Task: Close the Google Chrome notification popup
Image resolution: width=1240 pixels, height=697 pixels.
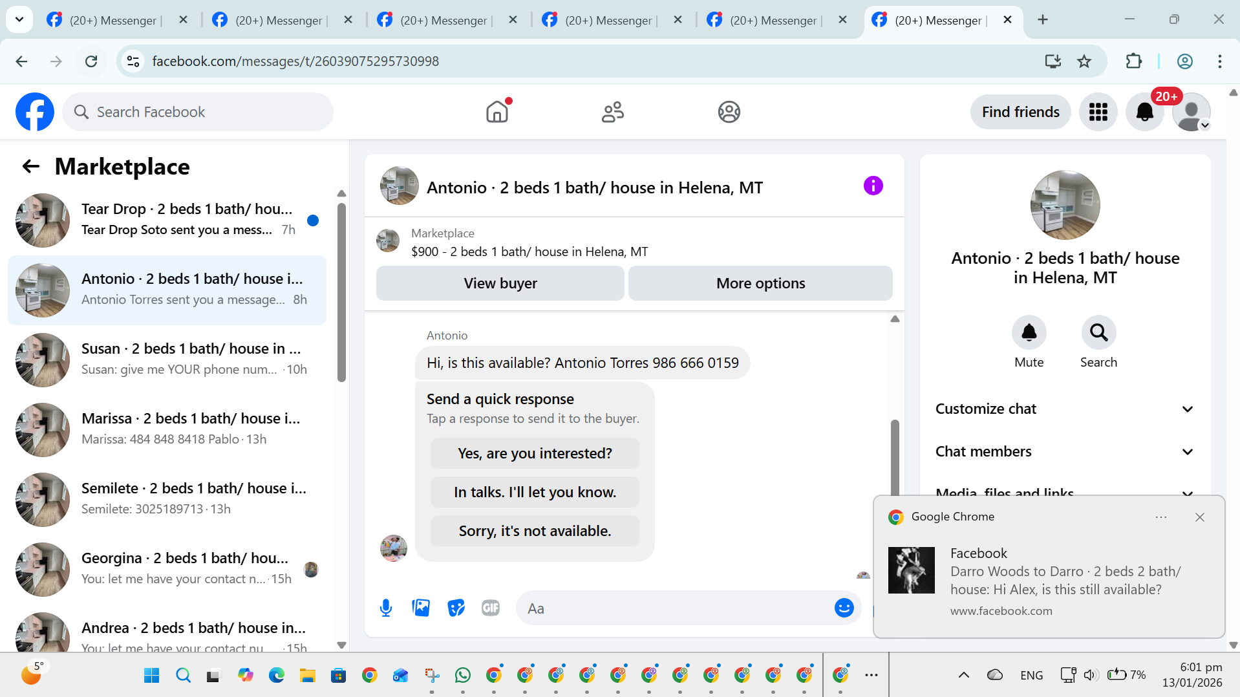Action: (1200, 517)
